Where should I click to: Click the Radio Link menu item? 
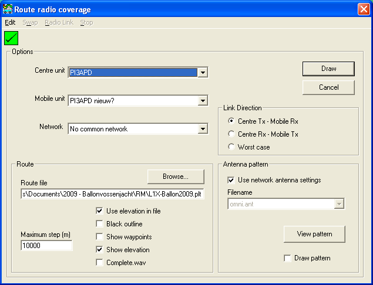click(x=59, y=22)
